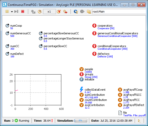Click the speed up clock icon

click(x=59, y=12)
